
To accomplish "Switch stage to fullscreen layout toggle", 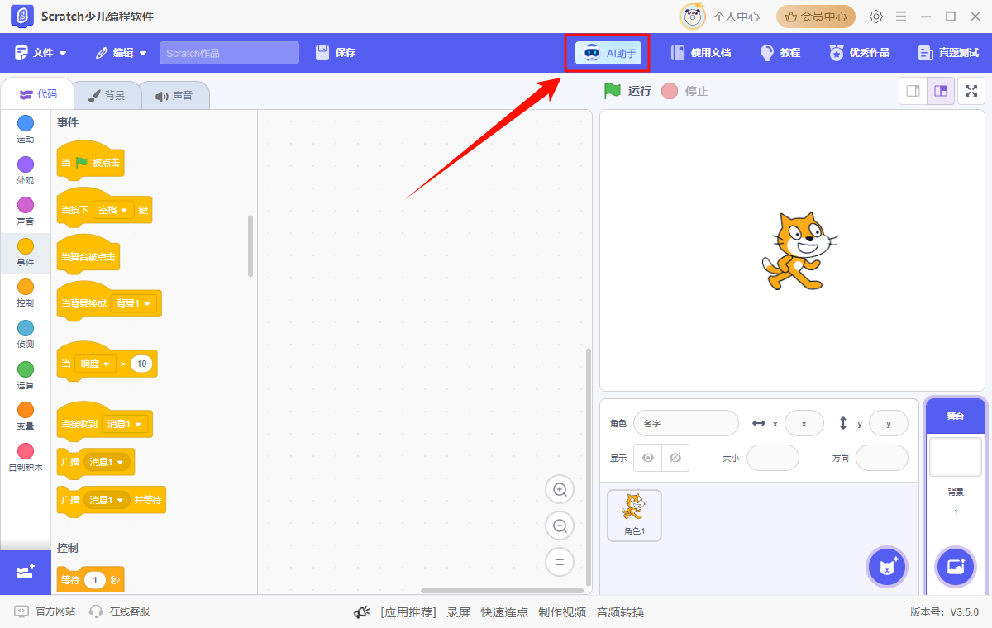I will click(971, 91).
